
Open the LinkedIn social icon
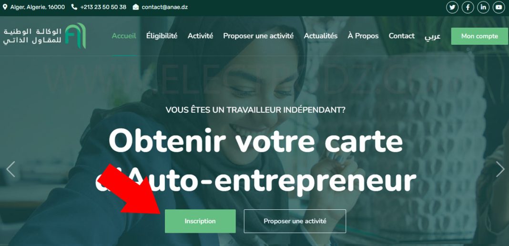coord(483,7)
